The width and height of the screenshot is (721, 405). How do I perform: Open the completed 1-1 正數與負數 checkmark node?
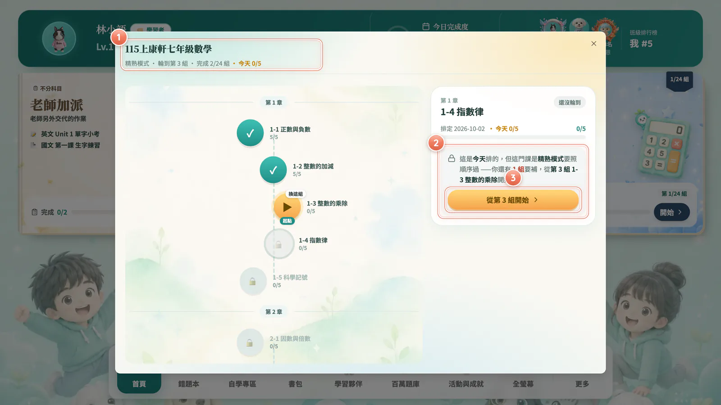(x=250, y=133)
